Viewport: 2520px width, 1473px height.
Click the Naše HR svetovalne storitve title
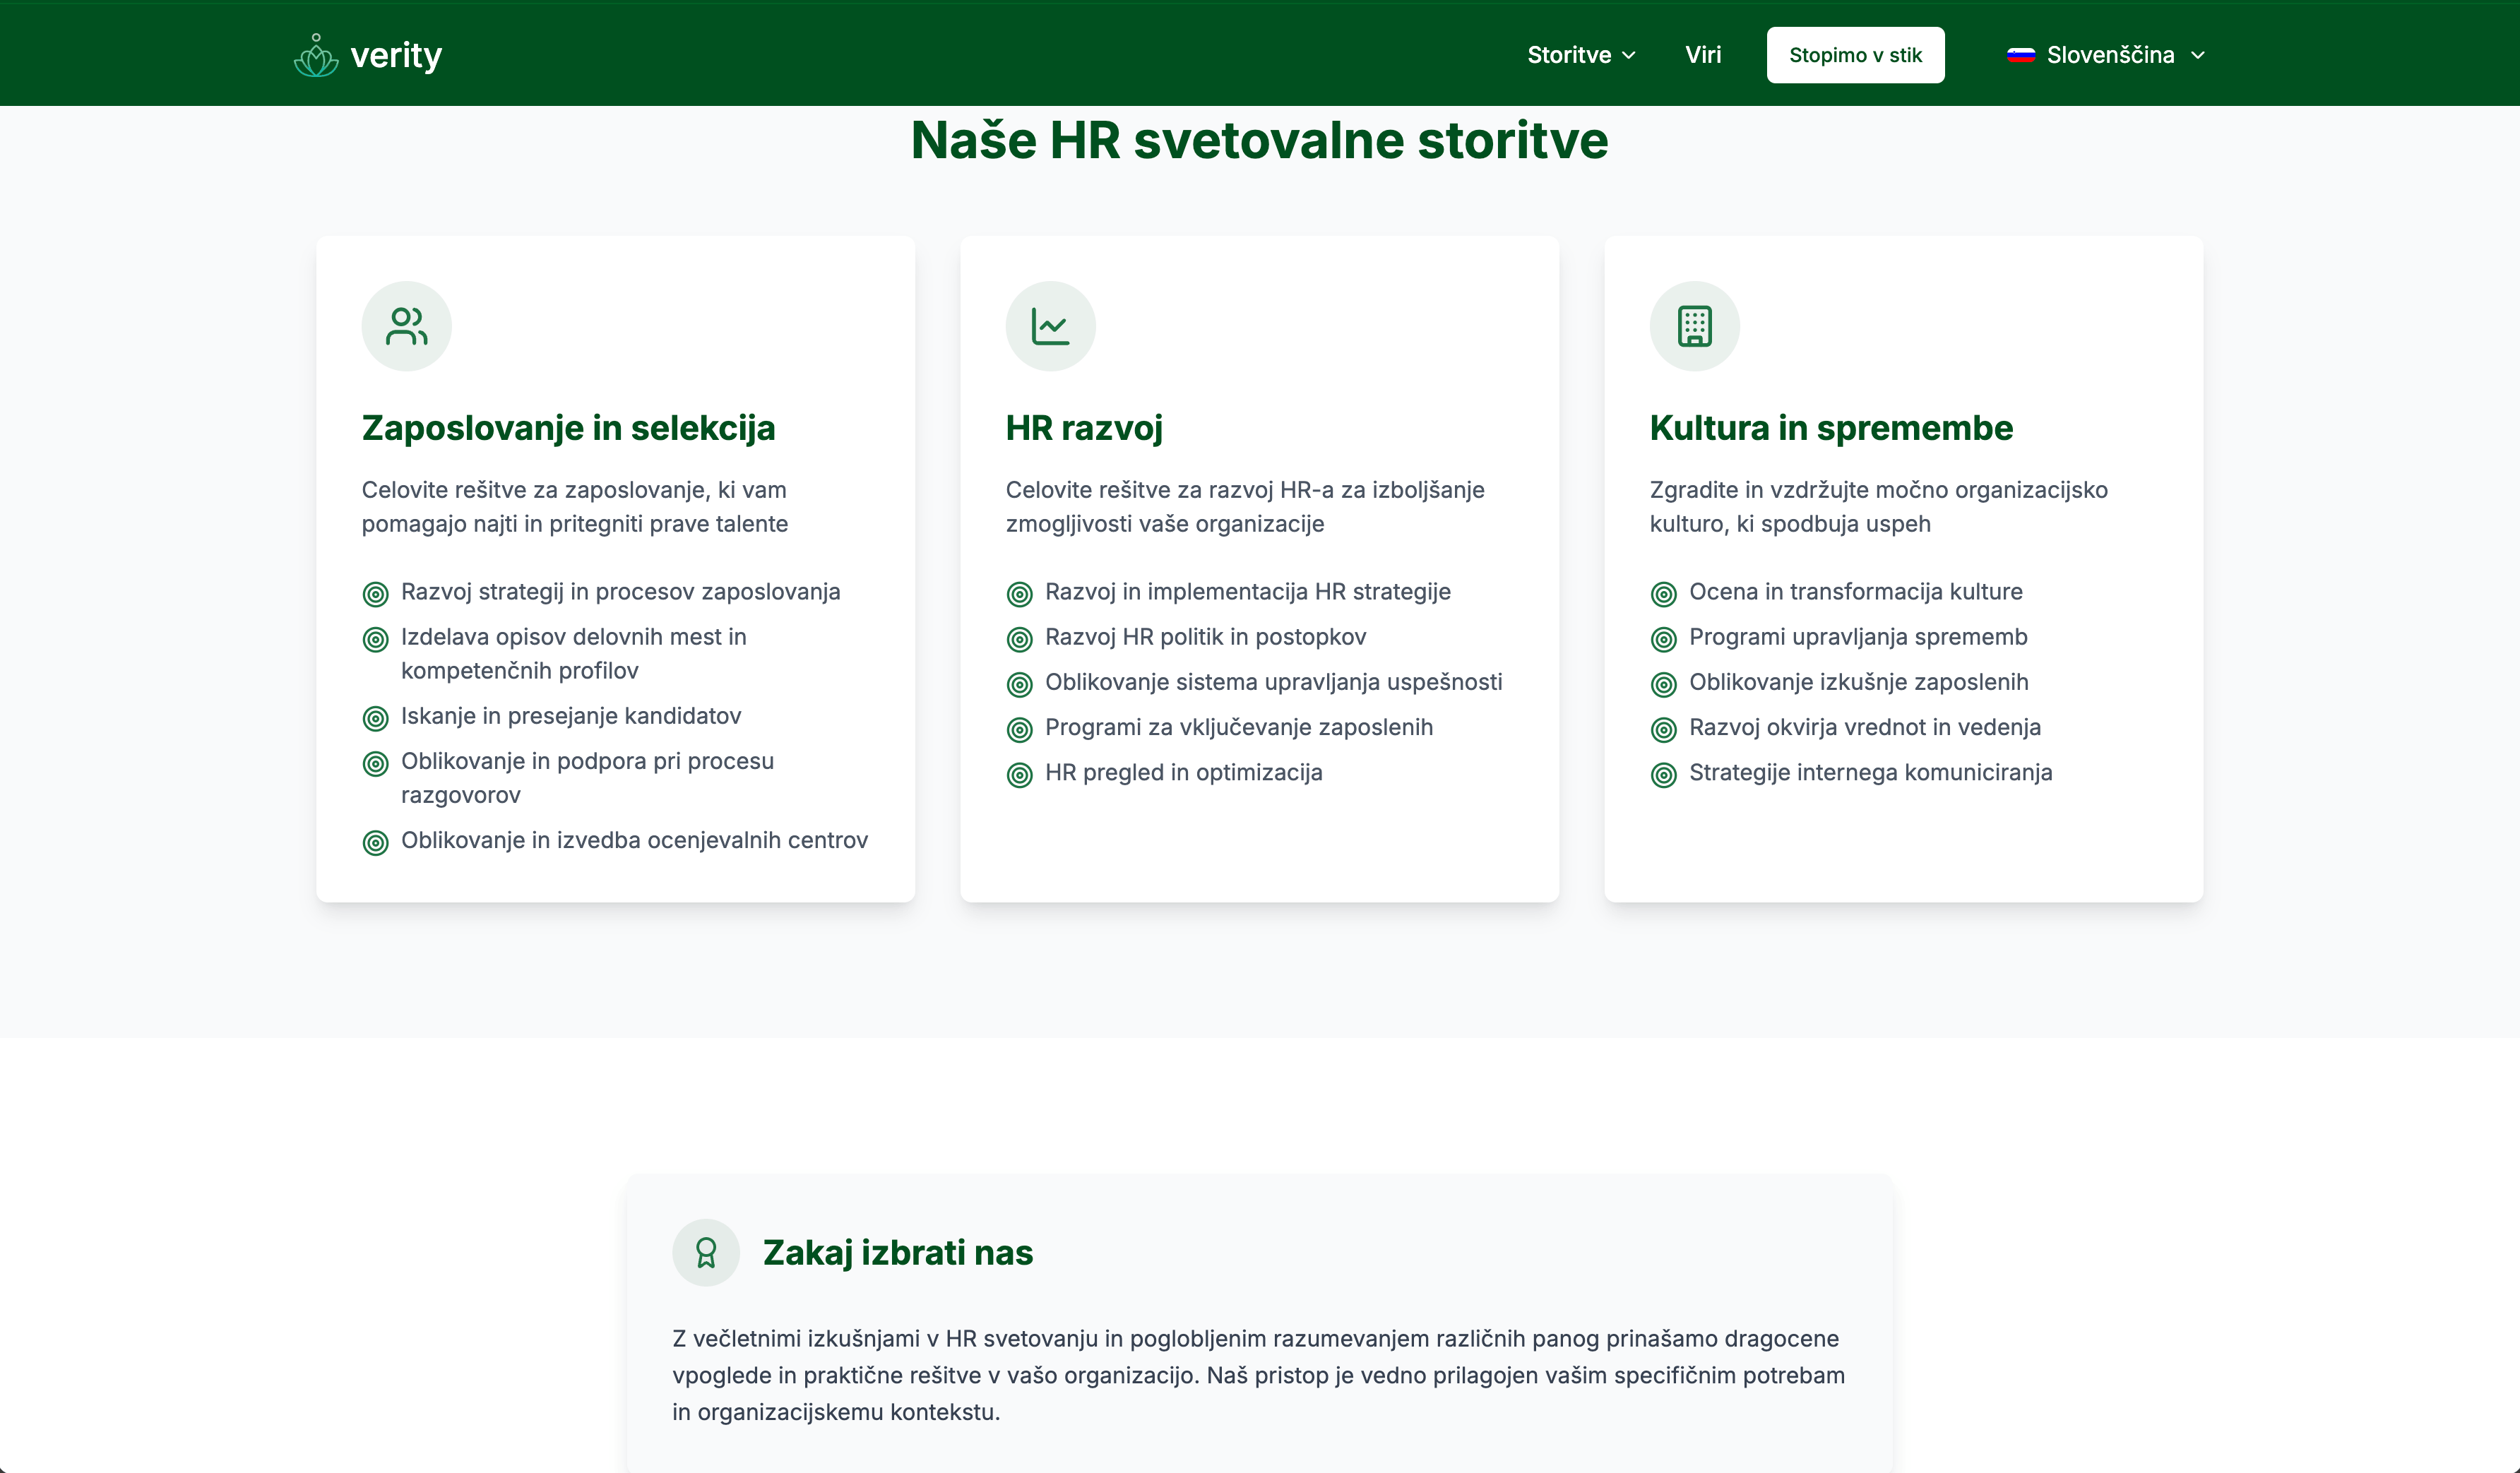(x=1259, y=140)
